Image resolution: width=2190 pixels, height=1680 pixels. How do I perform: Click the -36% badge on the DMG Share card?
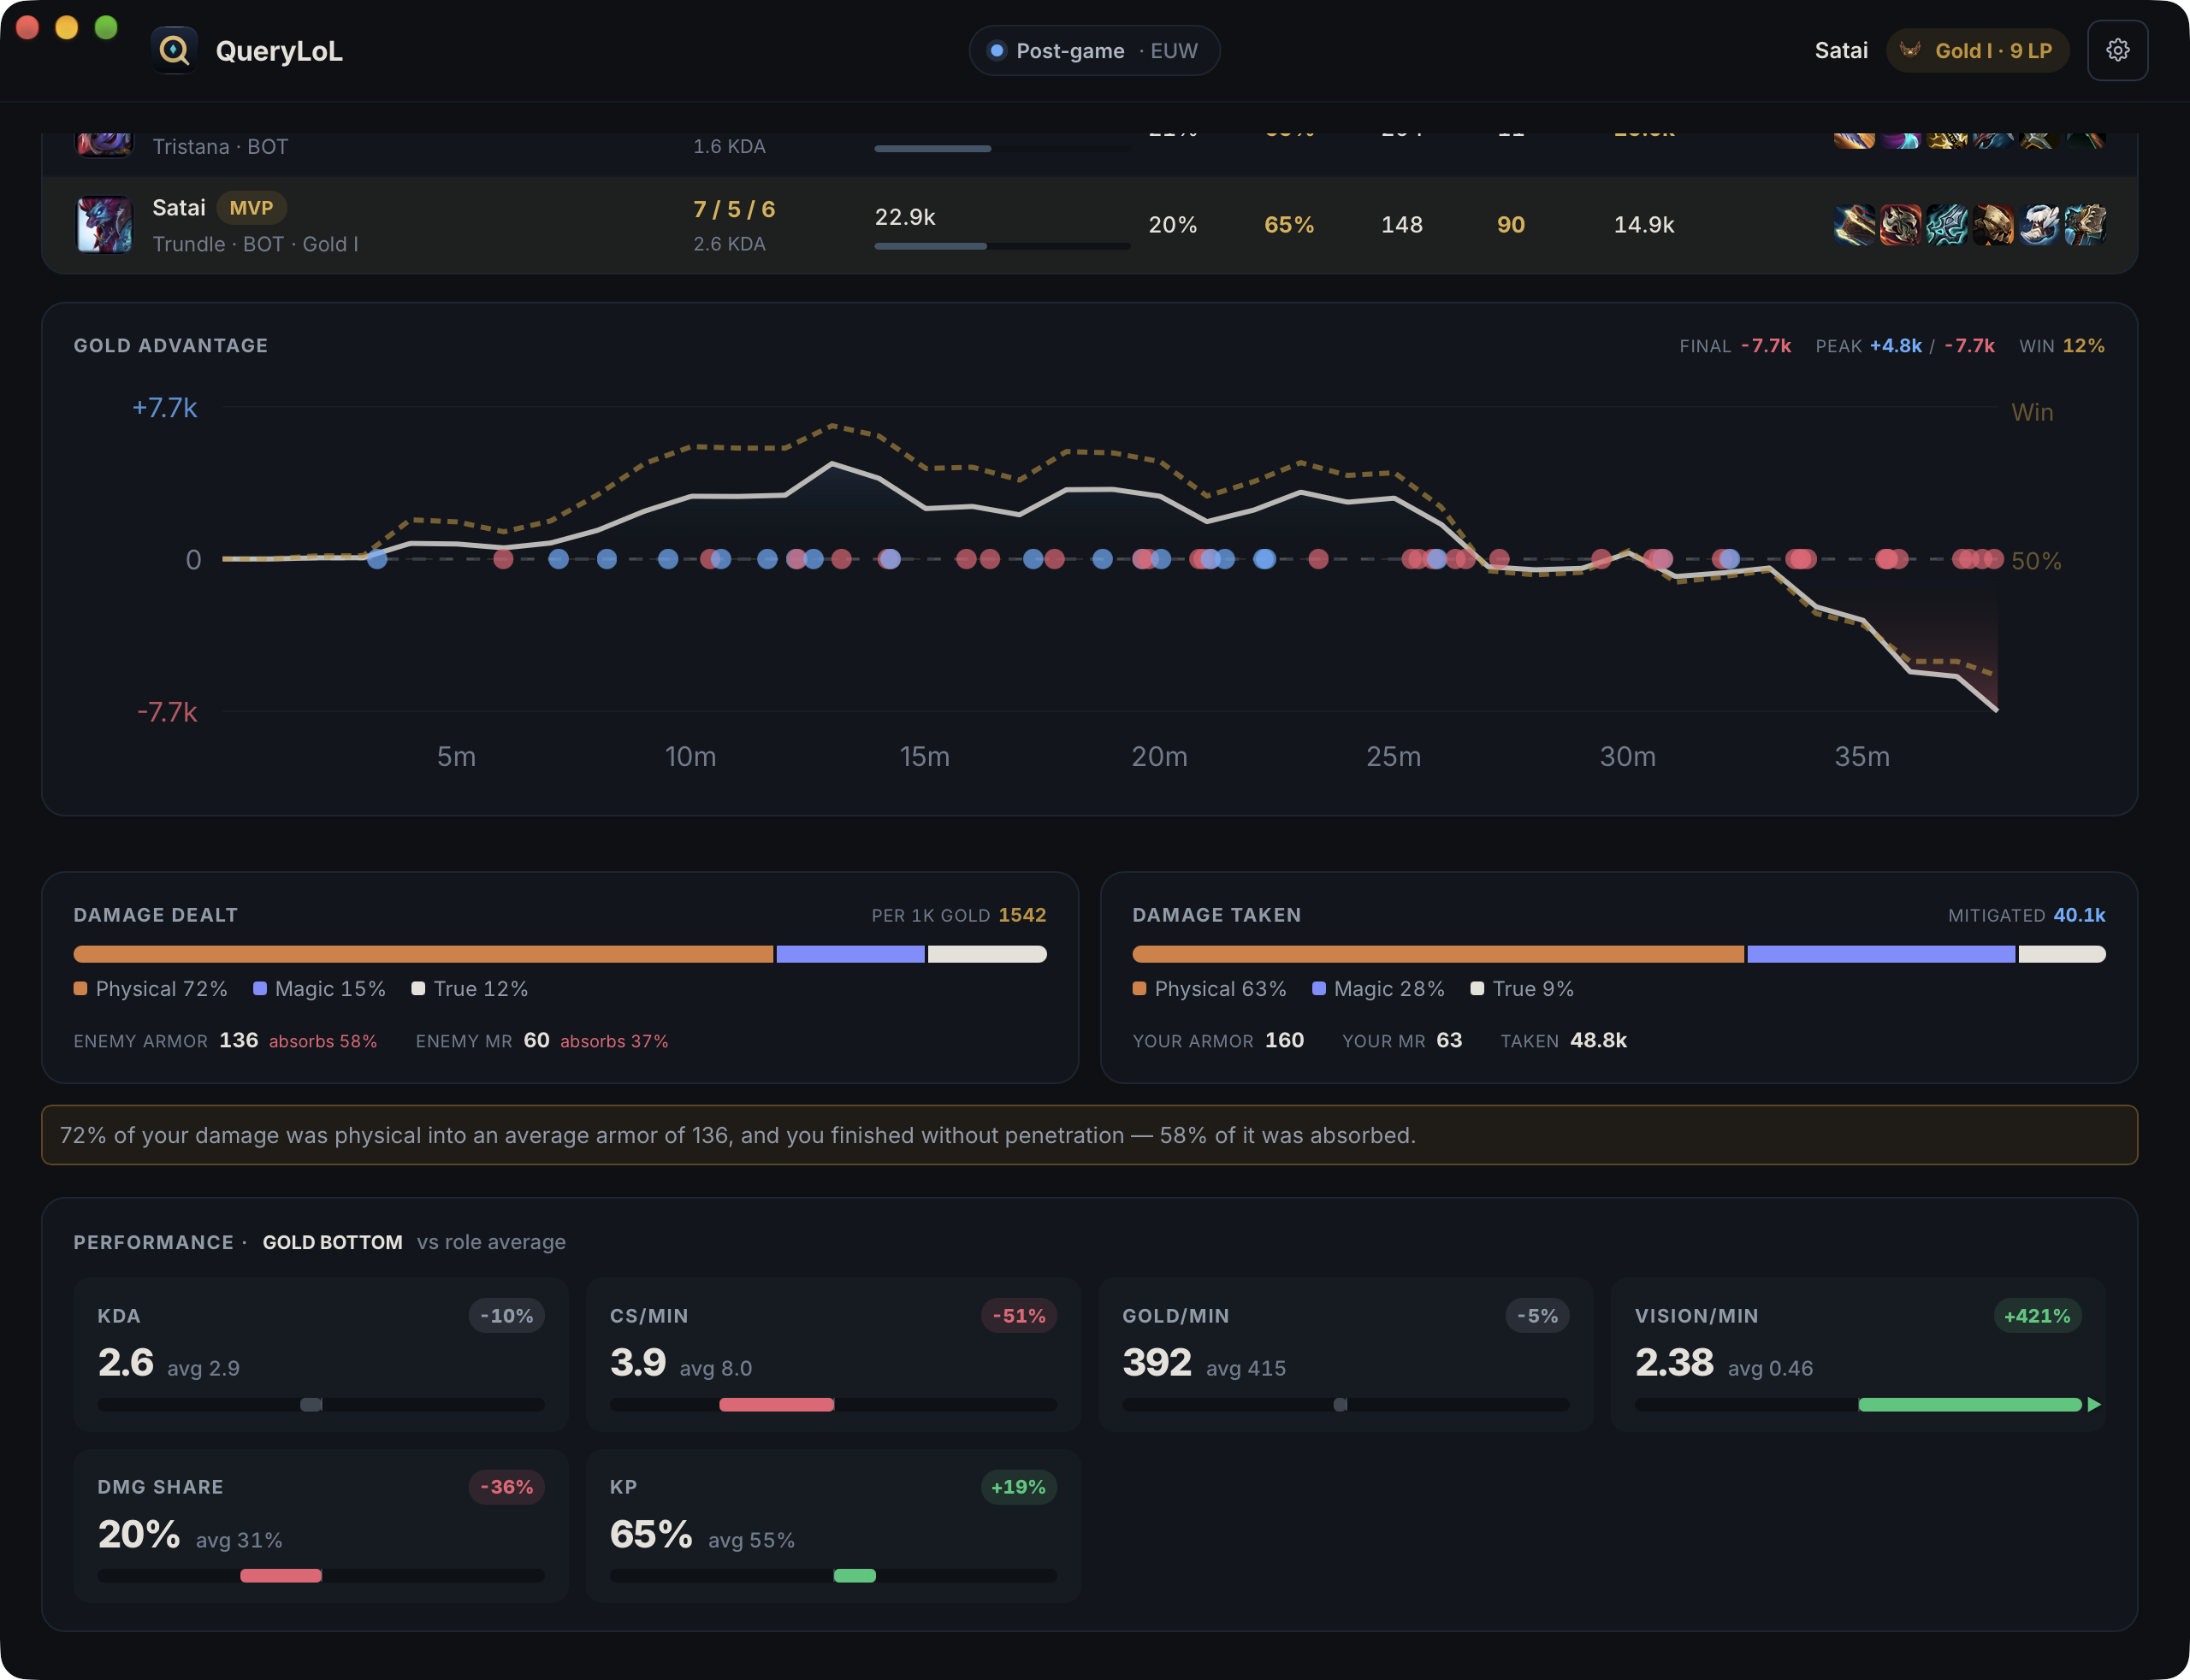point(506,1487)
